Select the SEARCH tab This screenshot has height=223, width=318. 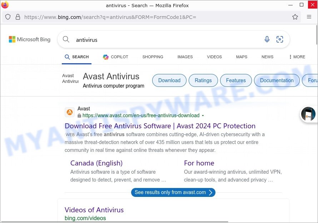click(77, 57)
